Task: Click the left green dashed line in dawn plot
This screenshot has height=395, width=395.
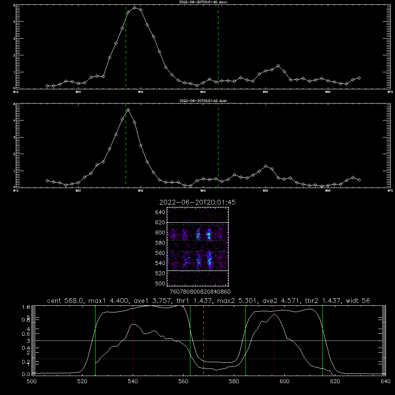Action: [x=126, y=47]
